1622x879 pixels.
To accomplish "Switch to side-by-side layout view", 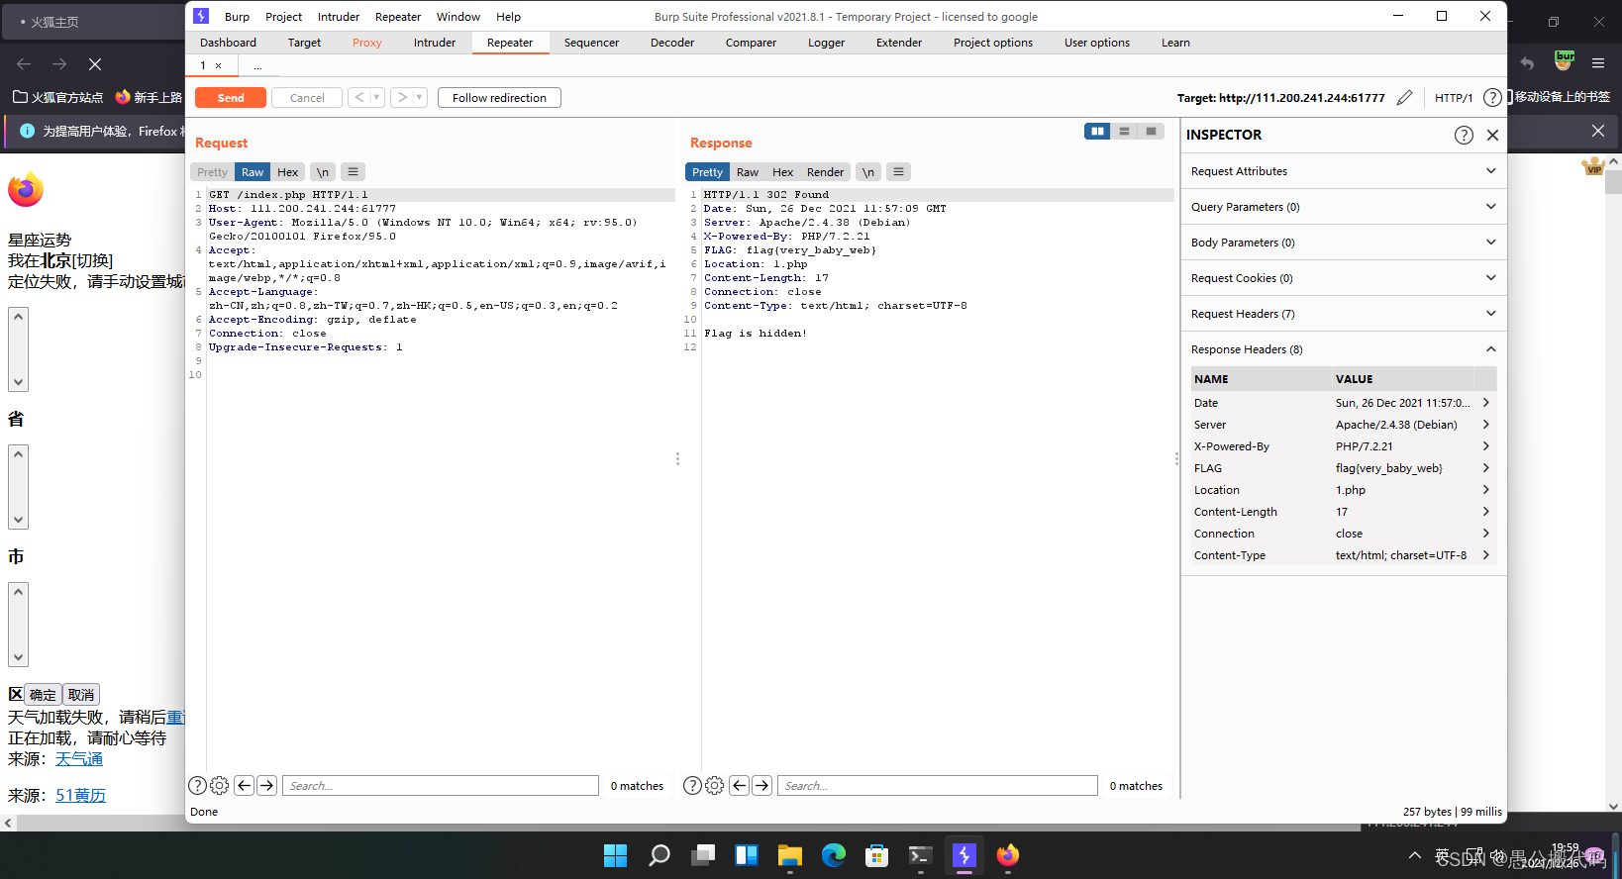I will coord(1097,131).
